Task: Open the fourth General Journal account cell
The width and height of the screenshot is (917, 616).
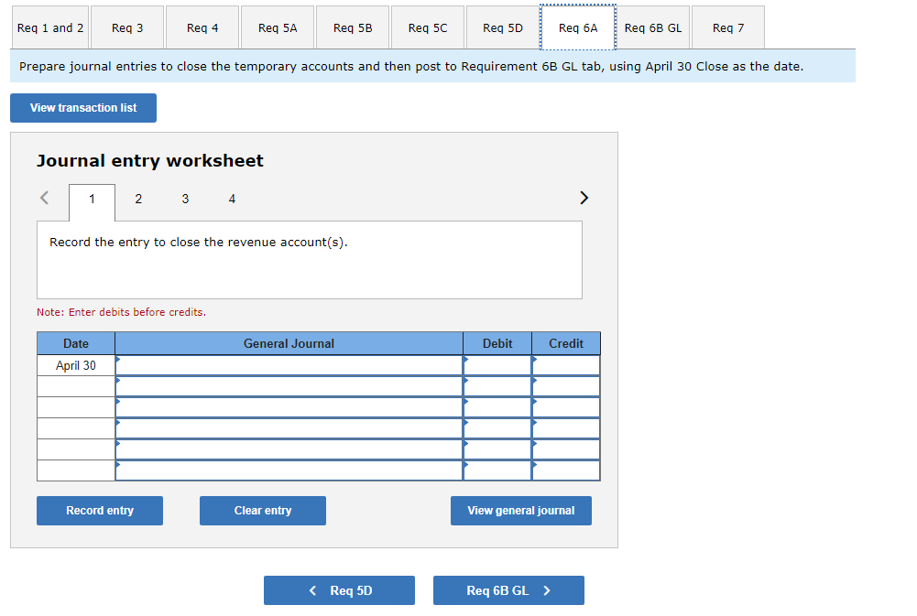Action: pyautogui.click(x=289, y=428)
